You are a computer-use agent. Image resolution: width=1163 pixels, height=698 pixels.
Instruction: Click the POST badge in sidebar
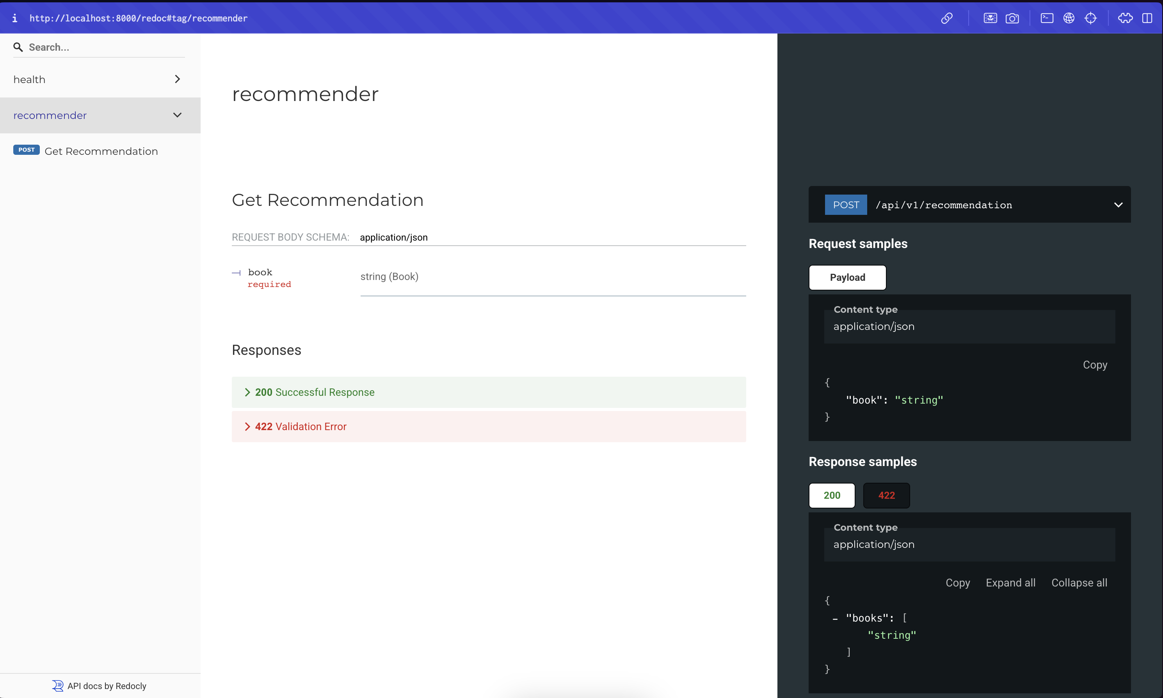tap(27, 150)
